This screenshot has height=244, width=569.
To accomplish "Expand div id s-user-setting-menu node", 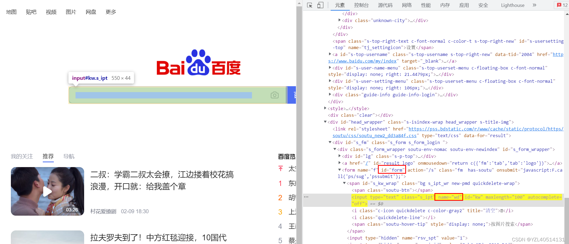I will [330, 81].
